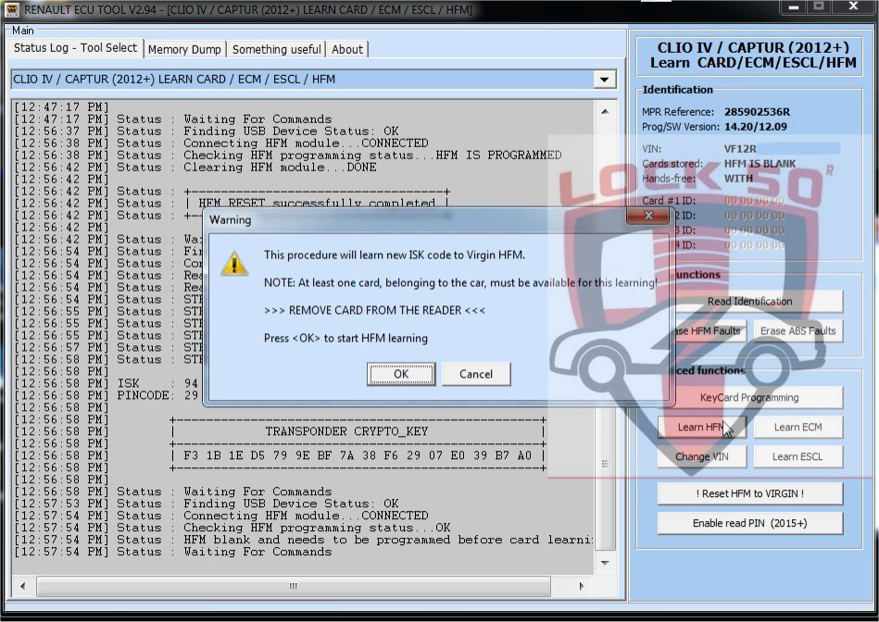Cancel the Warning dialog
The height and width of the screenshot is (622, 879).
pyautogui.click(x=475, y=374)
